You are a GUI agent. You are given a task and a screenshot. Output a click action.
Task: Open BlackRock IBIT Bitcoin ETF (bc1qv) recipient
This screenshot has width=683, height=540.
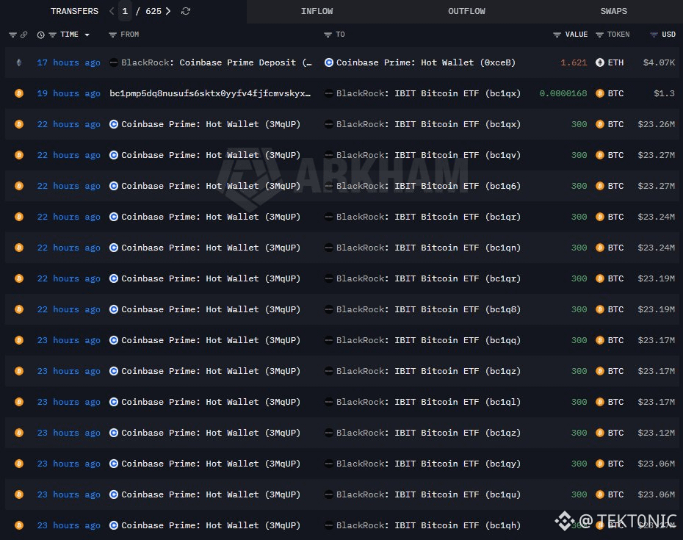tap(428, 155)
